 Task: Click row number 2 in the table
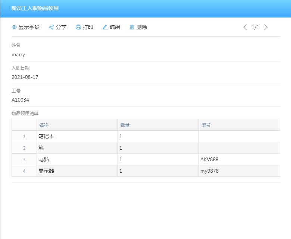(24, 148)
